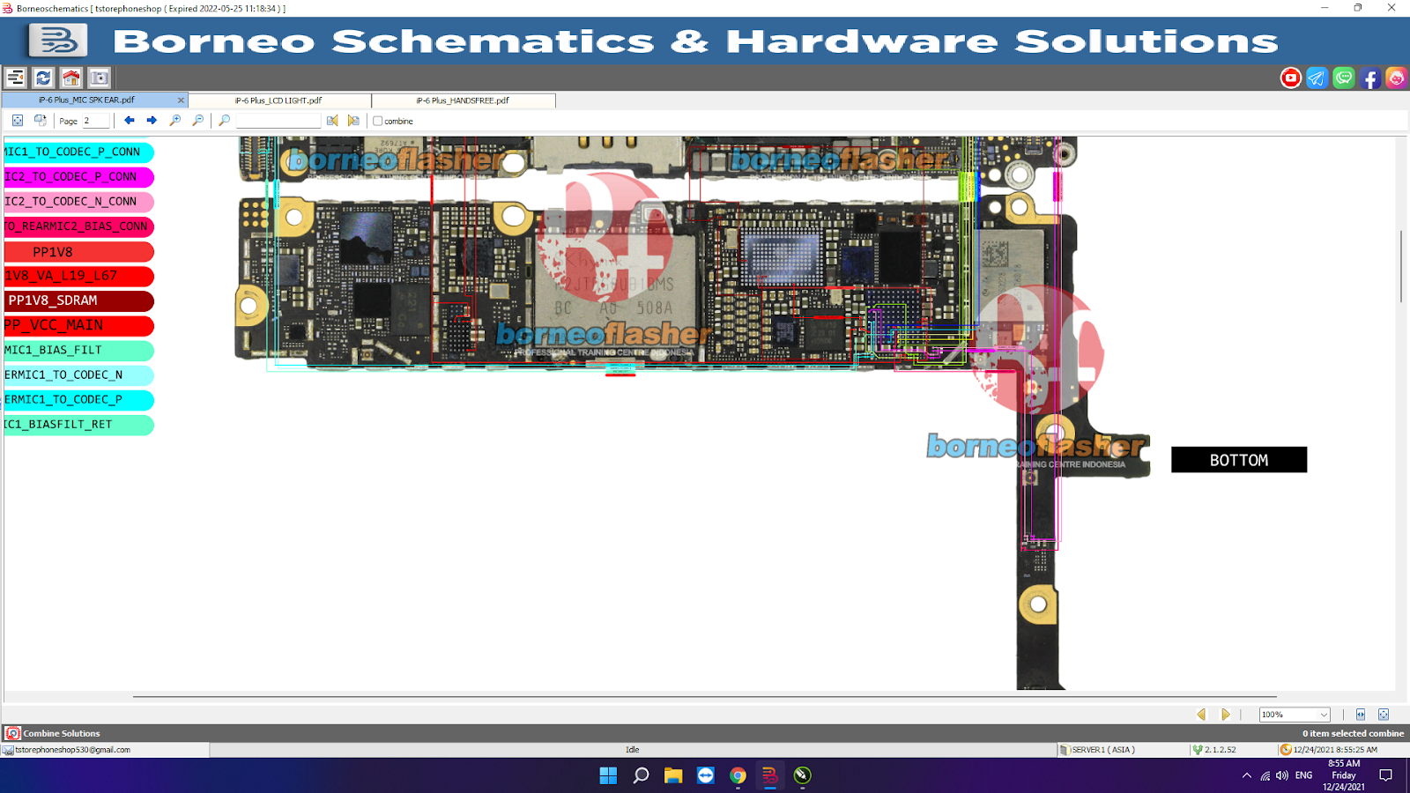This screenshot has width=1410, height=793.
Task: Click the fit page icon in PDF toolbar
Action: click(x=18, y=121)
